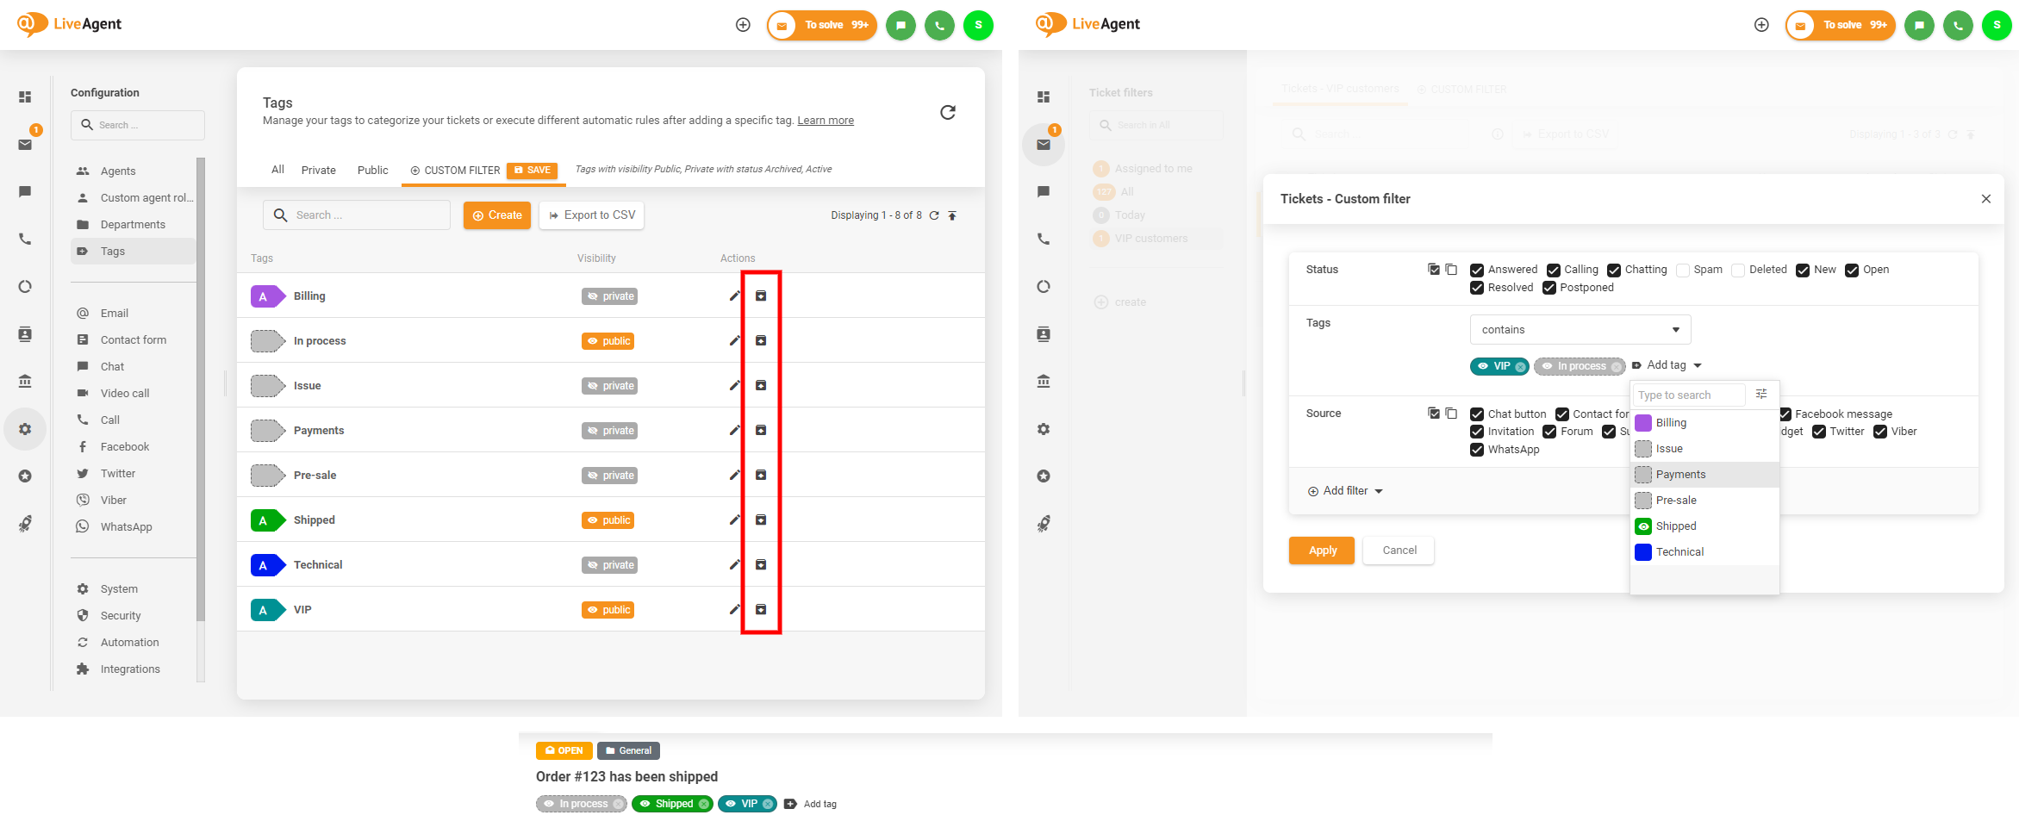Screen dimensions: 2019x840
Task: Click the orange Apply button
Action: pos(1322,551)
